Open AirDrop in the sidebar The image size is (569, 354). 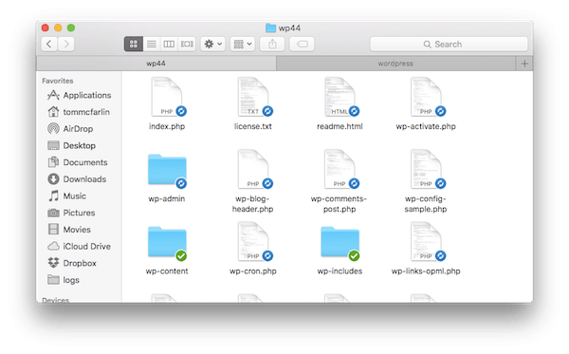pyautogui.click(x=70, y=128)
